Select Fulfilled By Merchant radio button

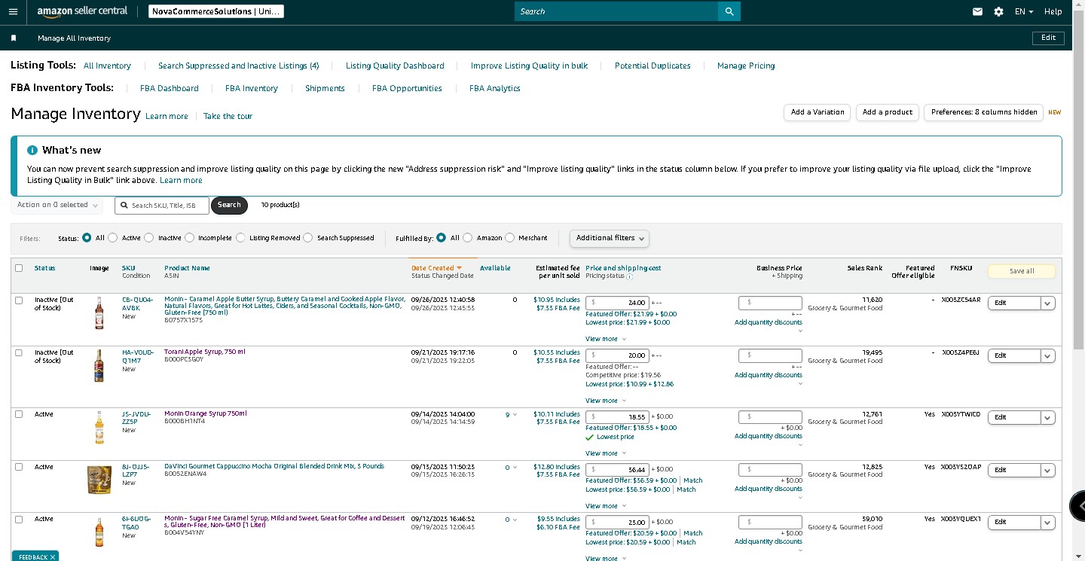[x=509, y=238]
